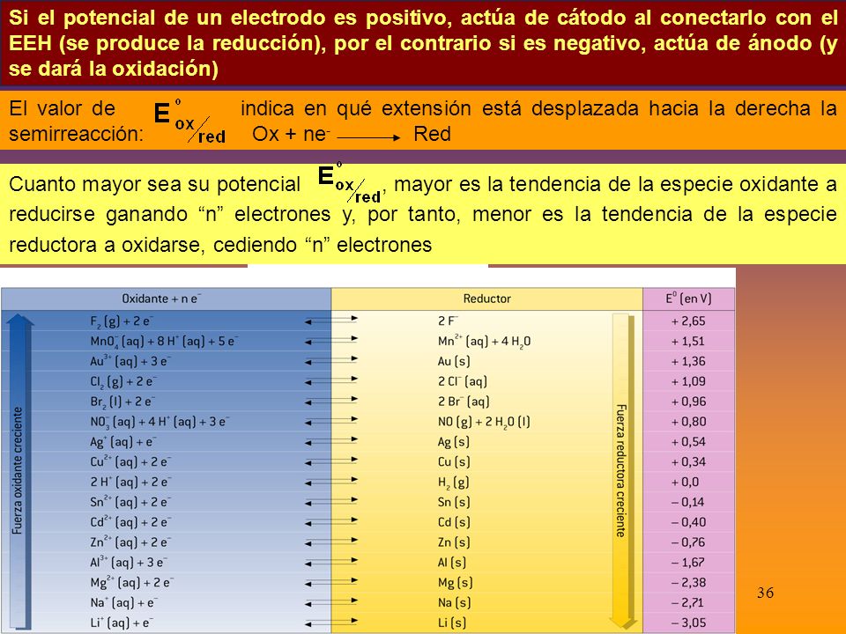Pick the '– 2,38' potential value
The width and height of the screenshot is (846, 634).
click(688, 583)
